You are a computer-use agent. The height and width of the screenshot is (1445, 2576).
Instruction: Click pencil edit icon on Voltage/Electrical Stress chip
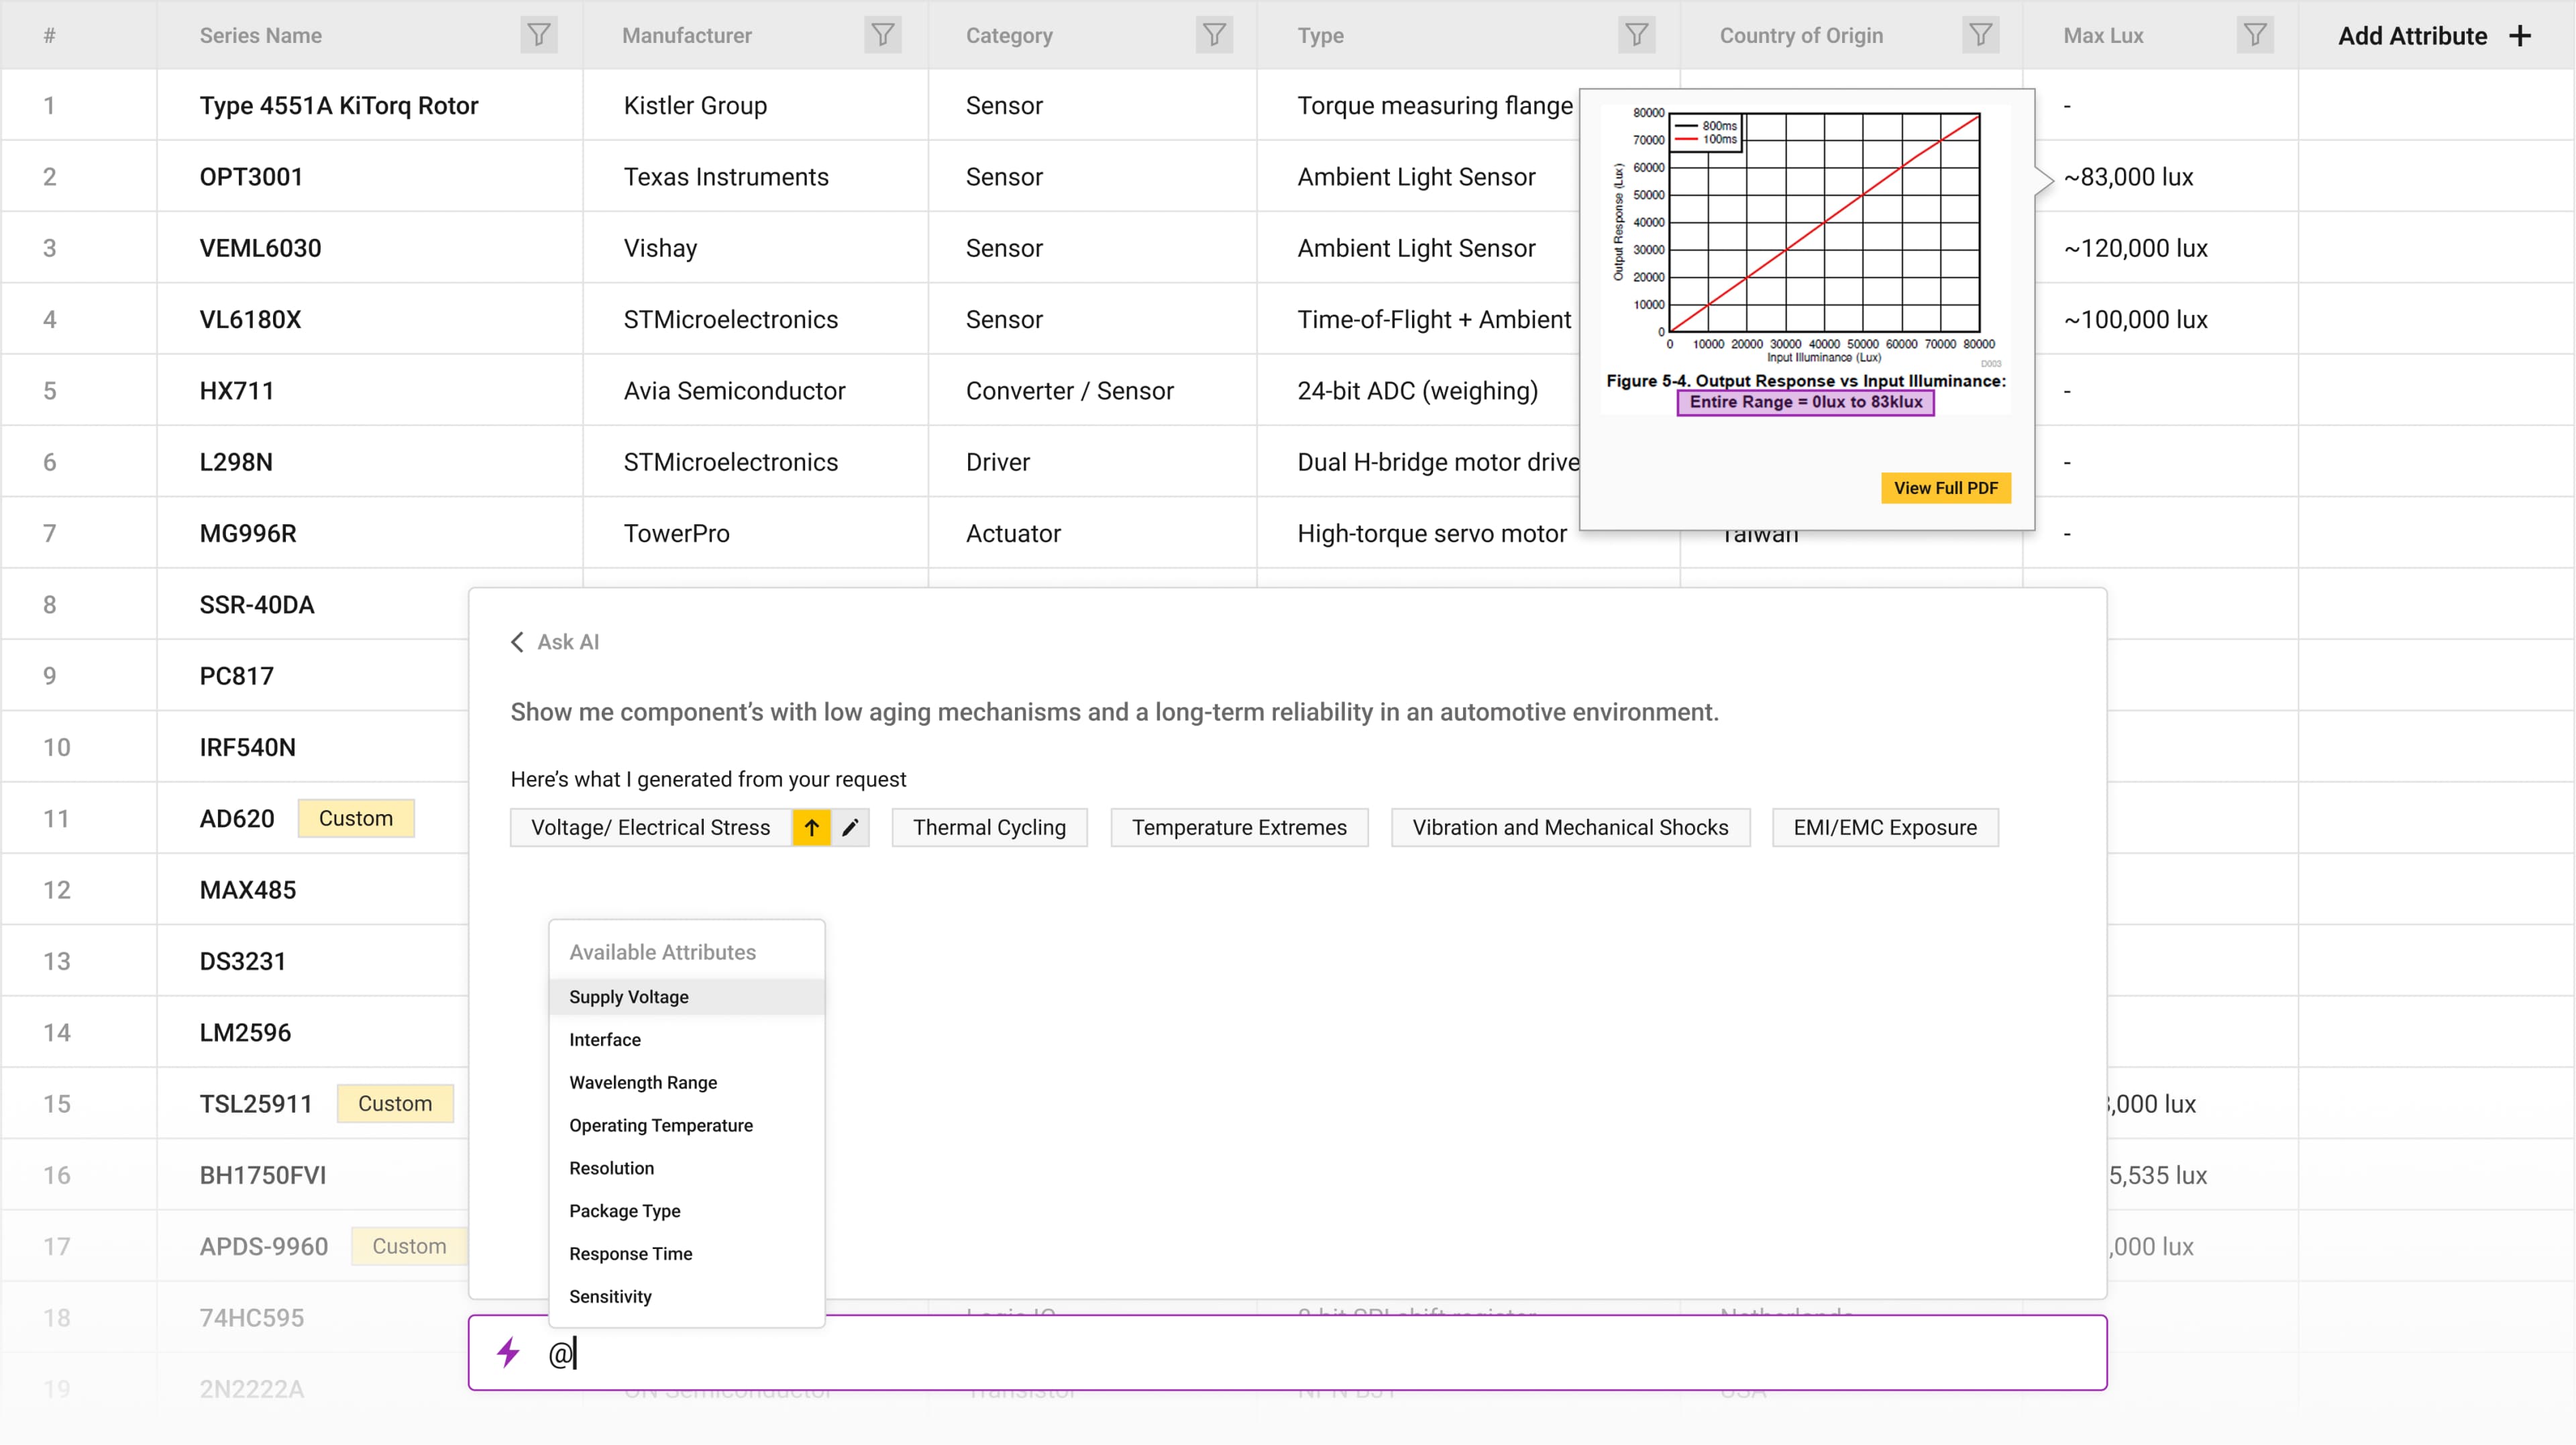(850, 828)
